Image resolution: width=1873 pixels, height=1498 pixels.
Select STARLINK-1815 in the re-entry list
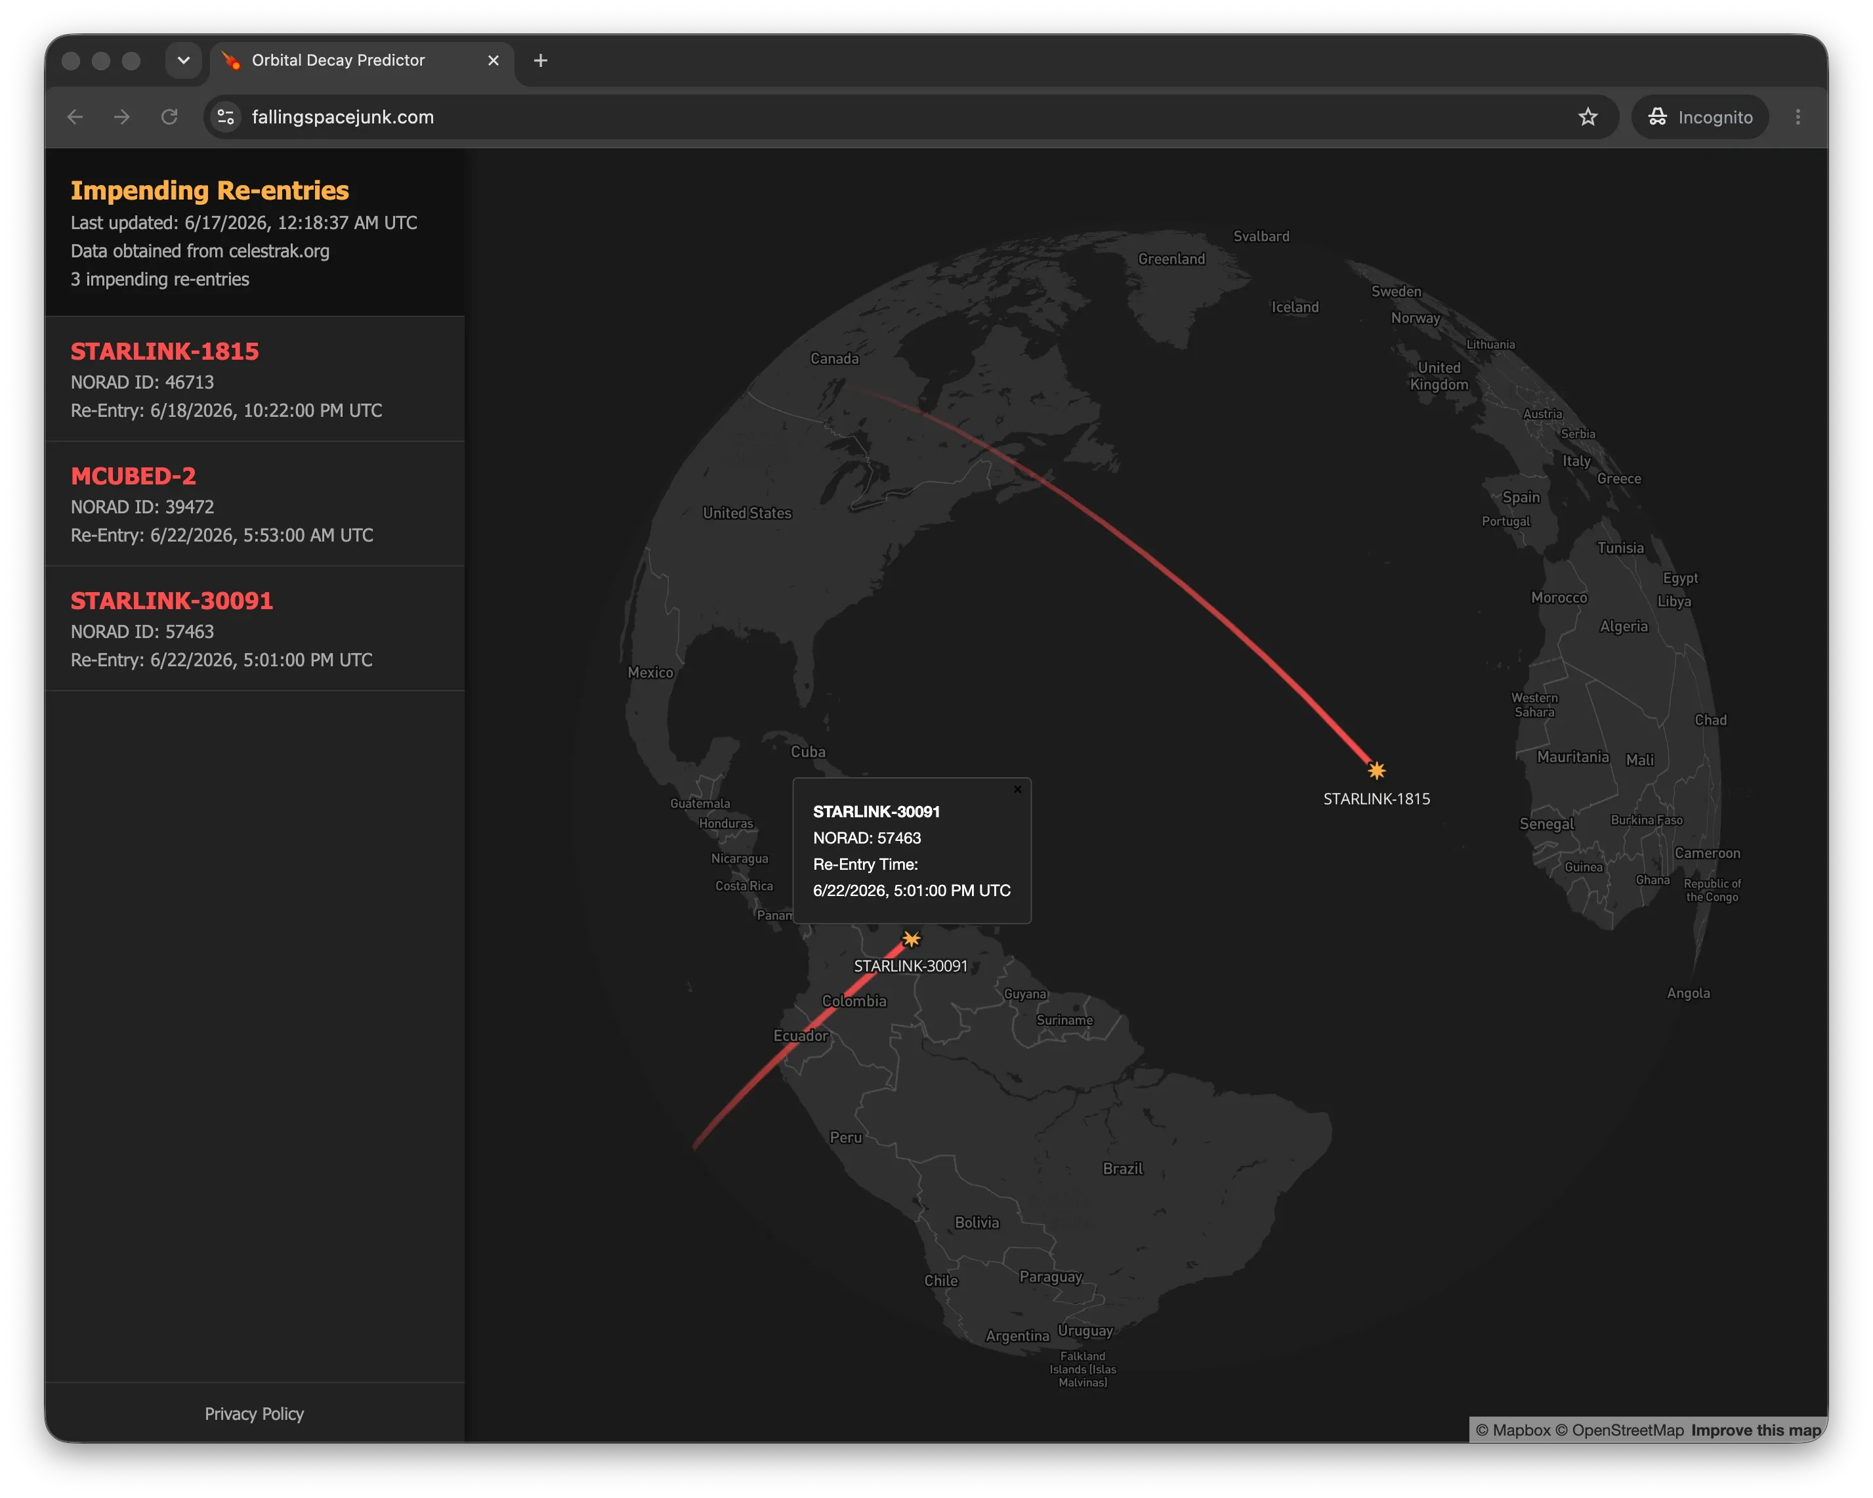(255, 379)
